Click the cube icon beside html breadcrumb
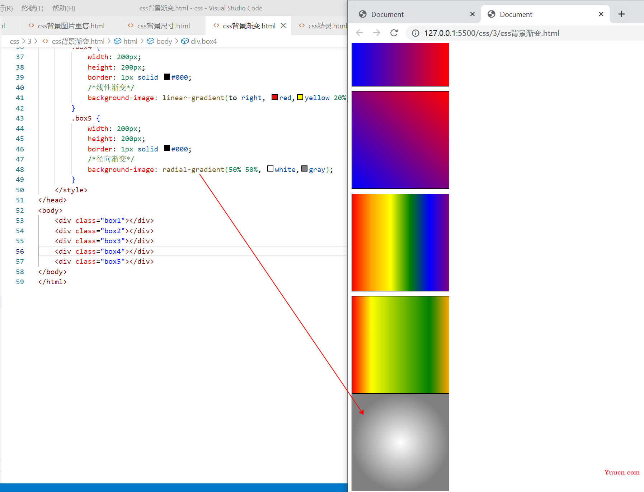Image resolution: width=644 pixels, height=492 pixels. pyautogui.click(x=117, y=41)
